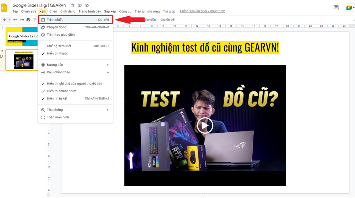Toggle Hiện nhận xét option
The image size is (355, 198).
(75, 99)
